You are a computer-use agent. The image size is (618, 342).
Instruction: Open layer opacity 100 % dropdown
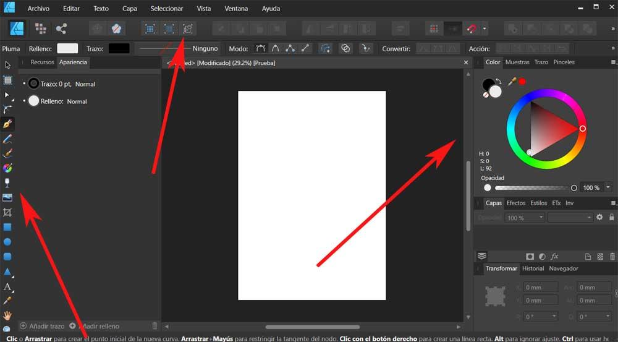[541, 217]
